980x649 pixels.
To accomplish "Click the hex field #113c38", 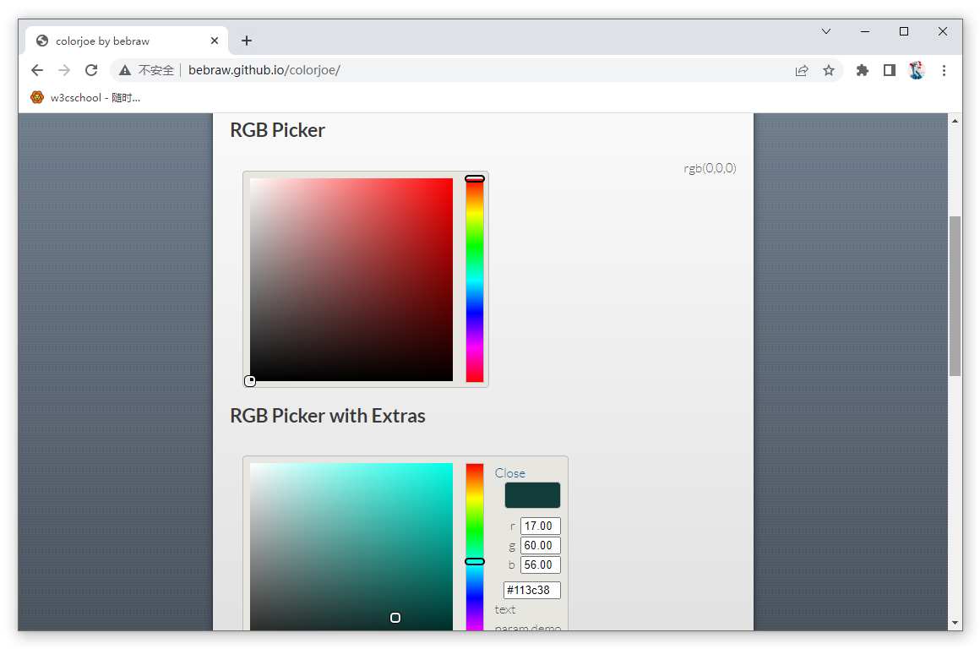I will [x=532, y=590].
